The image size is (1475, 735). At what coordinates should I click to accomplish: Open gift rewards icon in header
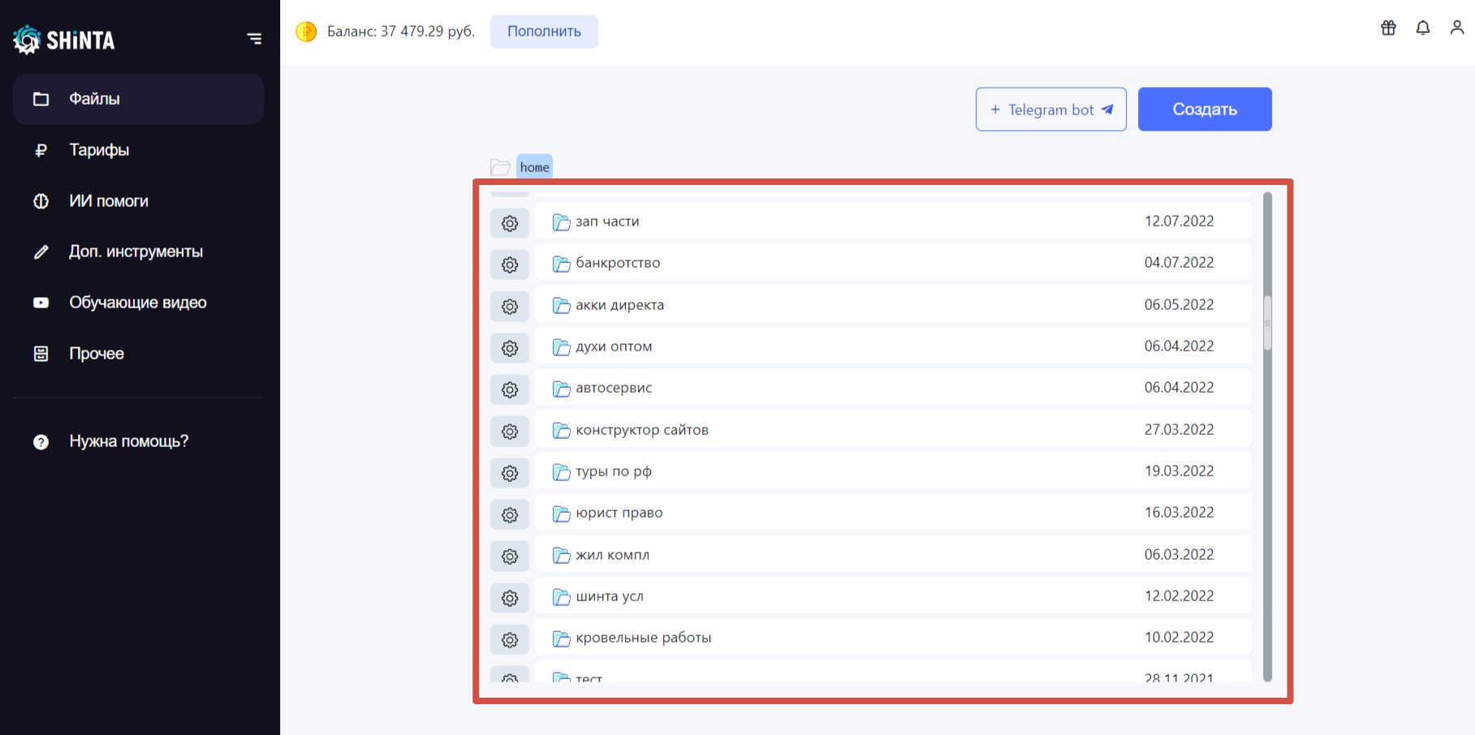(x=1388, y=28)
